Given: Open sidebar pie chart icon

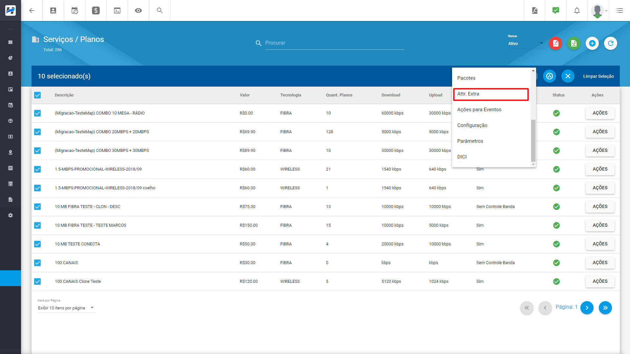Looking at the screenshot, I should pyautogui.click(x=11, y=58).
